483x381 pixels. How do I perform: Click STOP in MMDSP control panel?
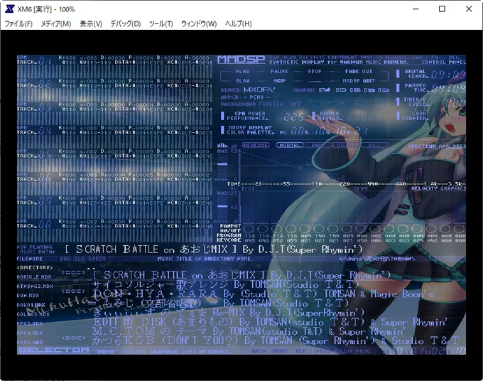click(x=315, y=72)
